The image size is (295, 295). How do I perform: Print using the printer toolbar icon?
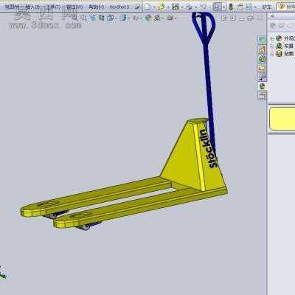coord(189,7)
